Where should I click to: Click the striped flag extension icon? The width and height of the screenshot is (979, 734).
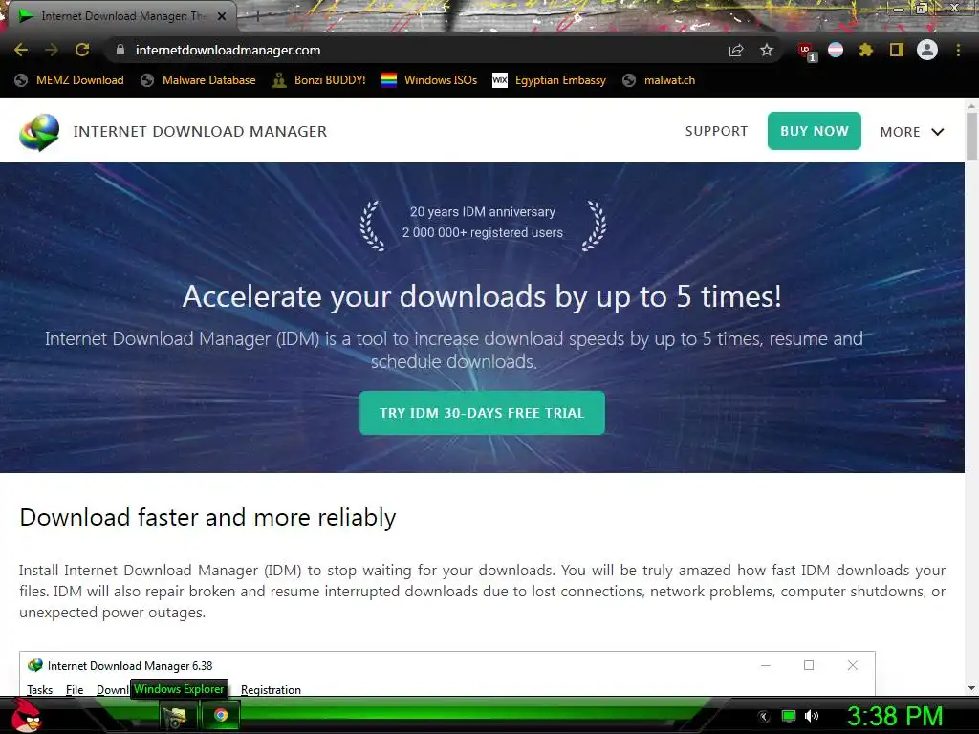[836, 50]
